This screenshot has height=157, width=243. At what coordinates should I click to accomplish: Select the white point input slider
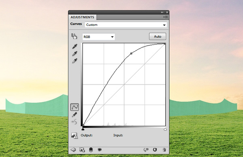pos(165,129)
